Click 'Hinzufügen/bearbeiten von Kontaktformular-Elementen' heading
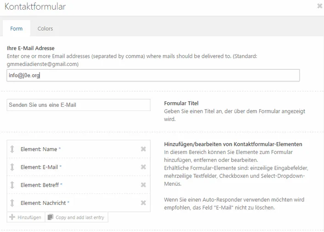This screenshot has width=324, height=232. coord(233,144)
